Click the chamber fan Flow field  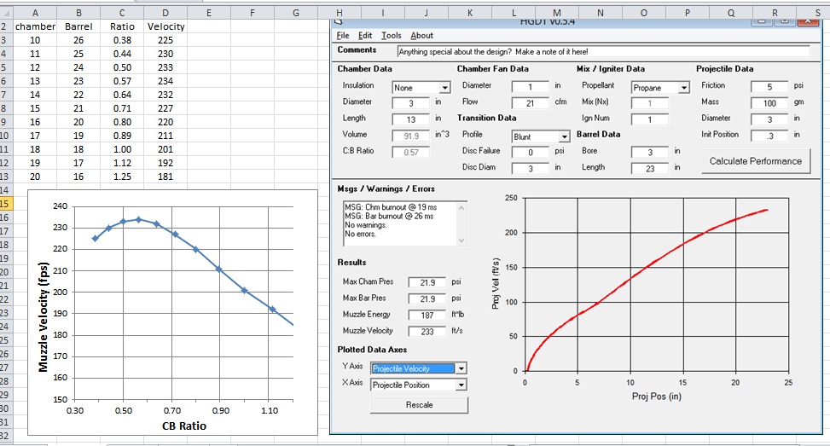(529, 102)
